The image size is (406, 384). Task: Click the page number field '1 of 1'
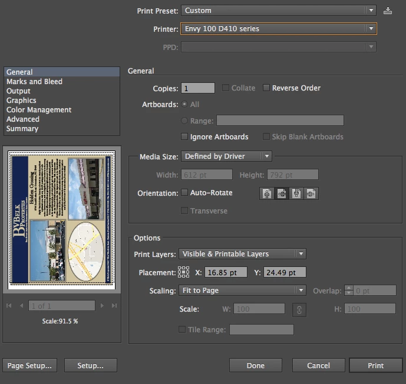(62, 306)
